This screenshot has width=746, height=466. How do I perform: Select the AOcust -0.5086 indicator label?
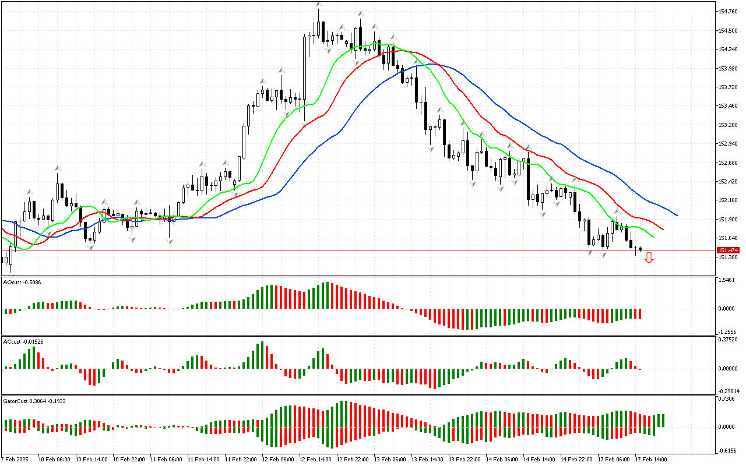tap(22, 282)
